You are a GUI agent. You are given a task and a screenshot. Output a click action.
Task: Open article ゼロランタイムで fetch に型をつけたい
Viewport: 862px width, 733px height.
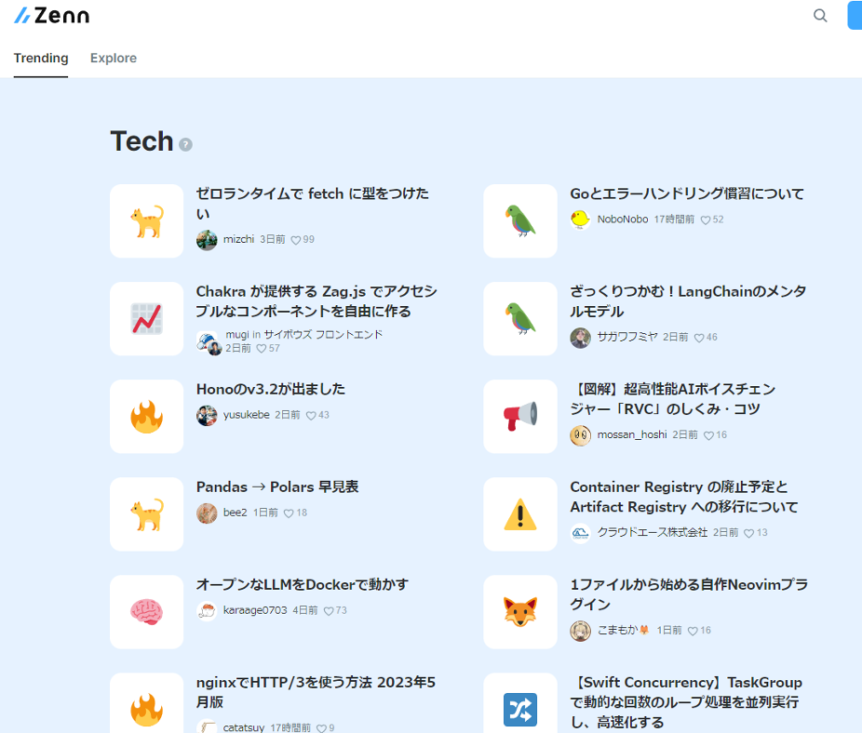pos(312,204)
